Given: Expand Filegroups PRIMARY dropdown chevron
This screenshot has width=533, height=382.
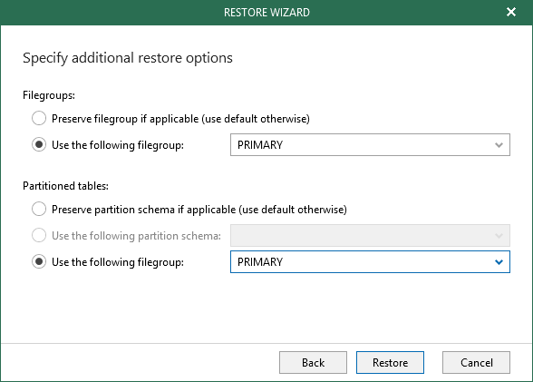Looking at the screenshot, I should [x=499, y=145].
